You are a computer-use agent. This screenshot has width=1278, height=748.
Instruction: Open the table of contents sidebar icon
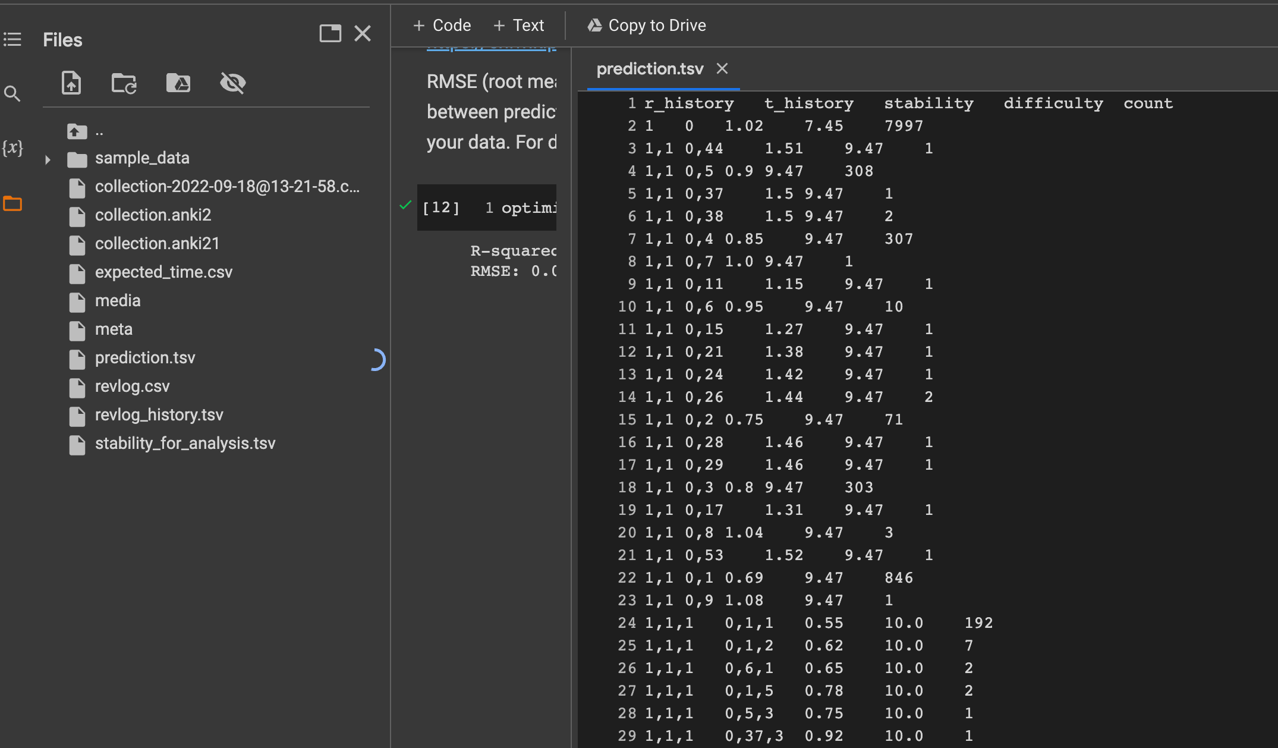click(12, 40)
